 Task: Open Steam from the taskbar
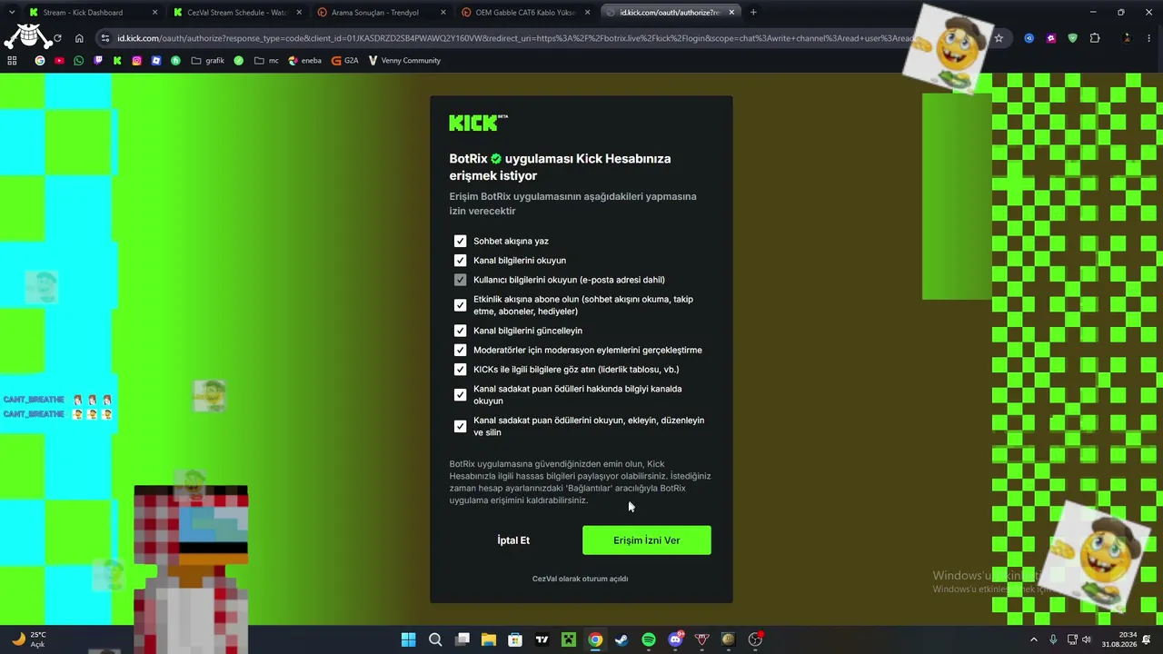pos(621,639)
